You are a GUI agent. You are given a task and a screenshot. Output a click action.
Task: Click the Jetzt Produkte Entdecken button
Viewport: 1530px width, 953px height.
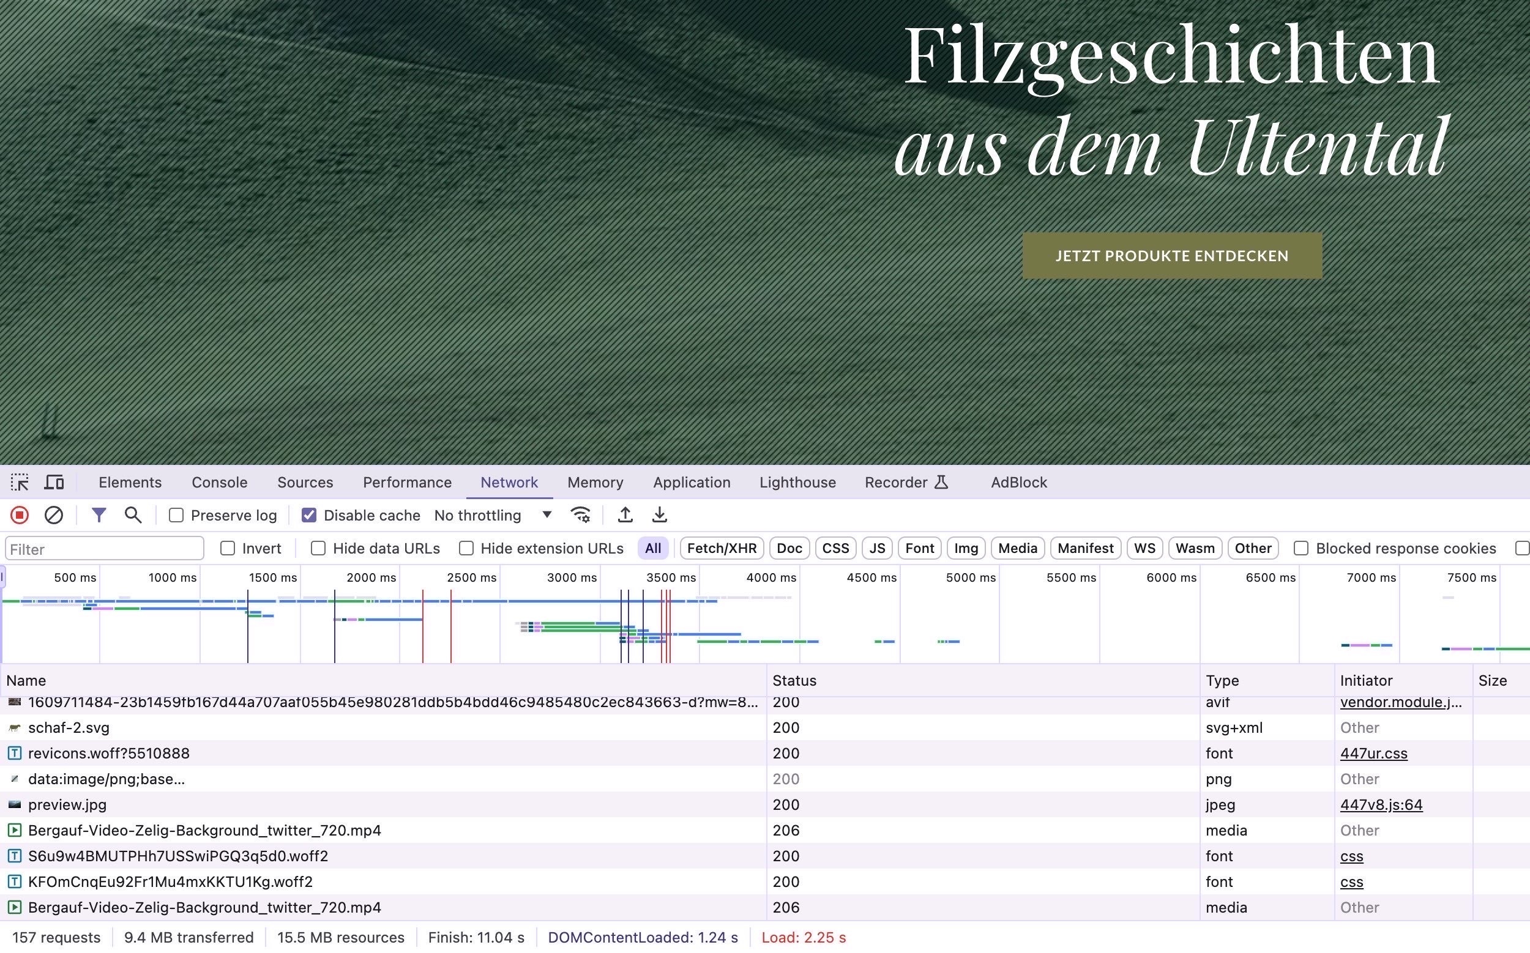[1172, 256]
